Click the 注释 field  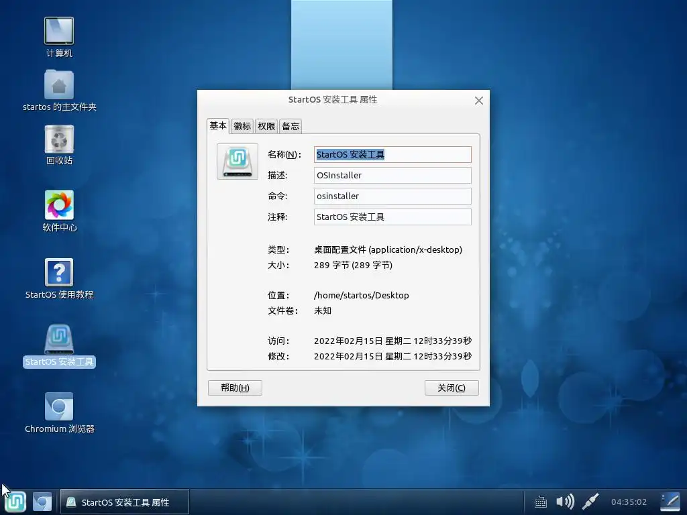pyautogui.click(x=392, y=217)
